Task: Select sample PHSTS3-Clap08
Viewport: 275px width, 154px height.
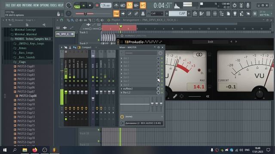Action: pos(27,96)
